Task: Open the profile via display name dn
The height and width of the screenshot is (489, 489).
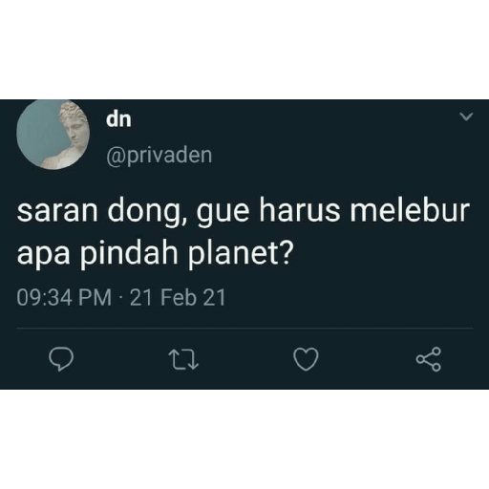Action: click(118, 119)
